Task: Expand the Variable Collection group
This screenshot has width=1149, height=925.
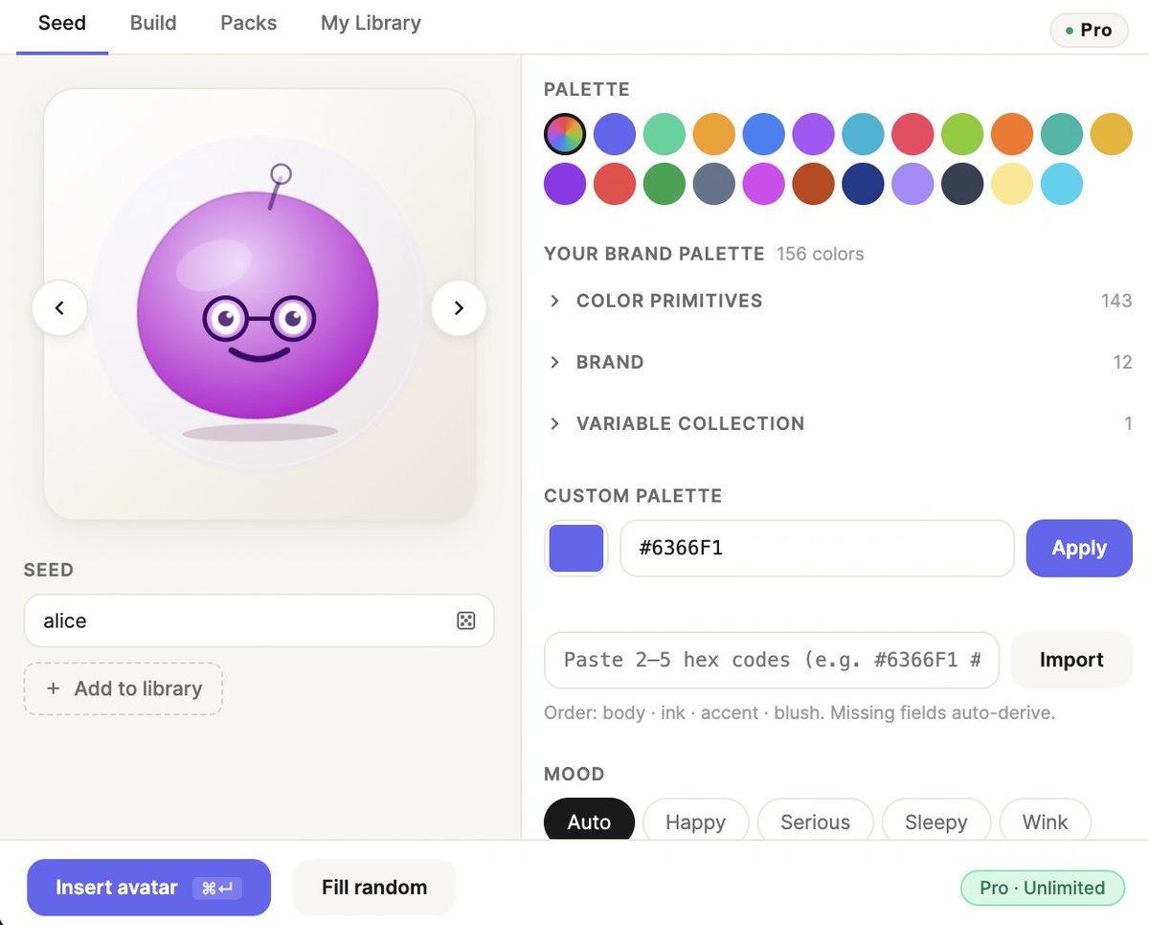Action: [x=838, y=423]
